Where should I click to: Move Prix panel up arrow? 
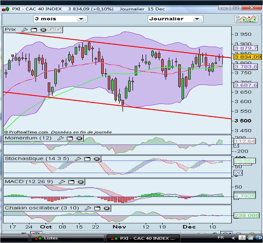click(x=51, y=29)
